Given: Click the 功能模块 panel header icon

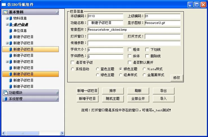Looking at the screenshot, I should [x=5, y=93].
